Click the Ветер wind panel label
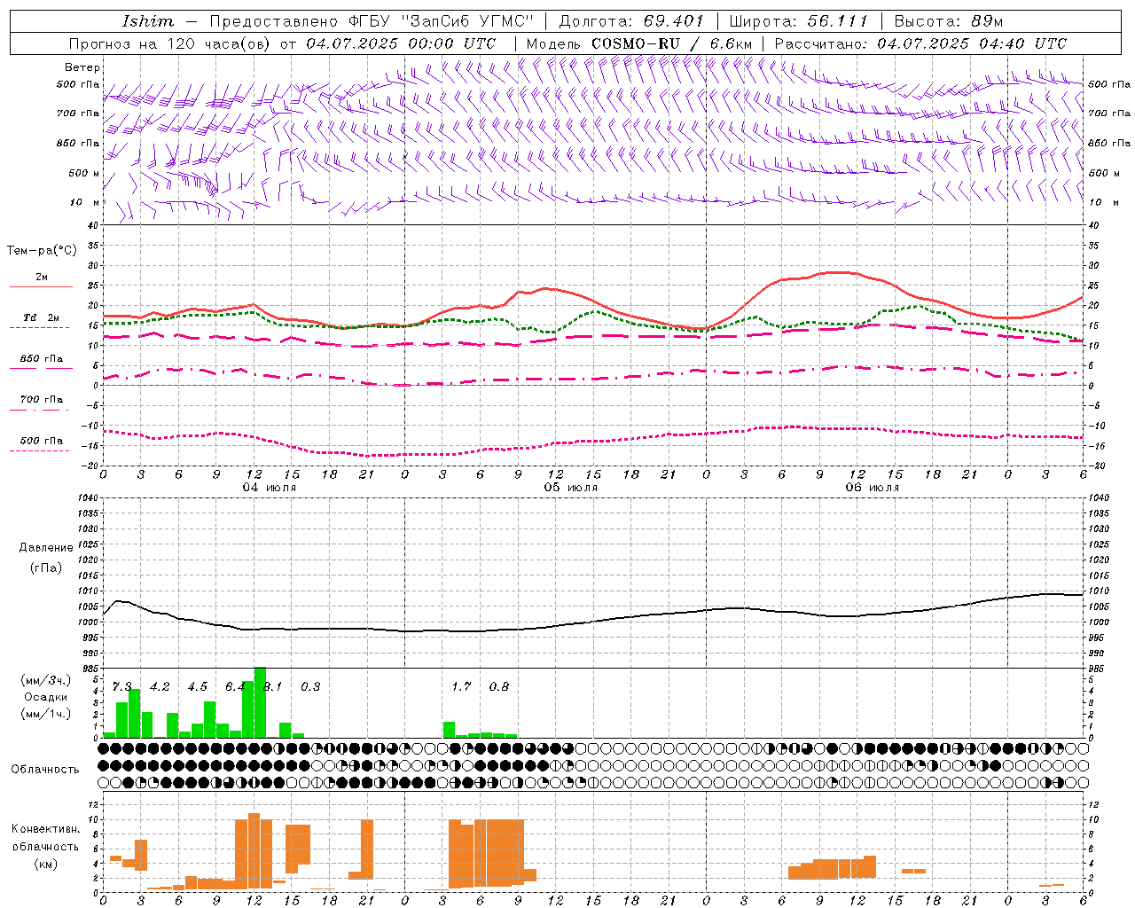1135x908 pixels. 82,67
